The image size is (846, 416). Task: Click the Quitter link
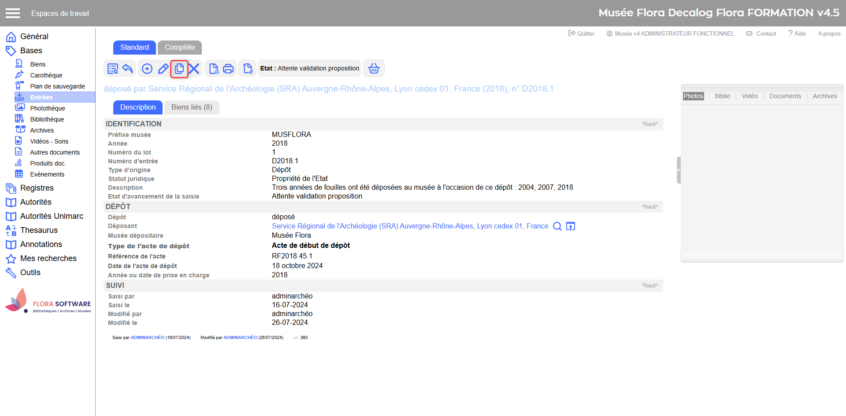click(x=581, y=33)
